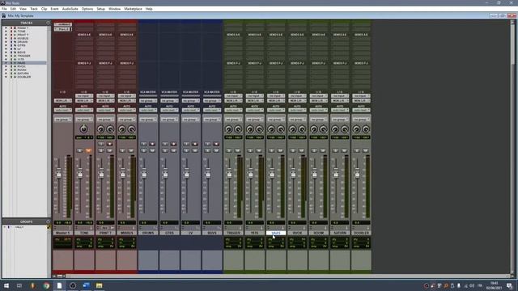Screen dimensions: 518x291
Task: Record-enable the PRINT T track
Action: coord(109,144)
